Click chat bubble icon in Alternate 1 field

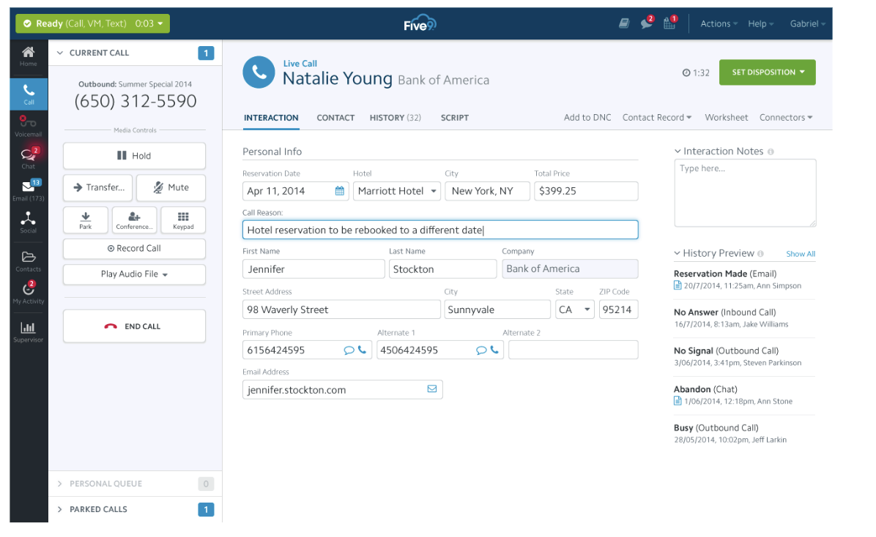coord(481,350)
